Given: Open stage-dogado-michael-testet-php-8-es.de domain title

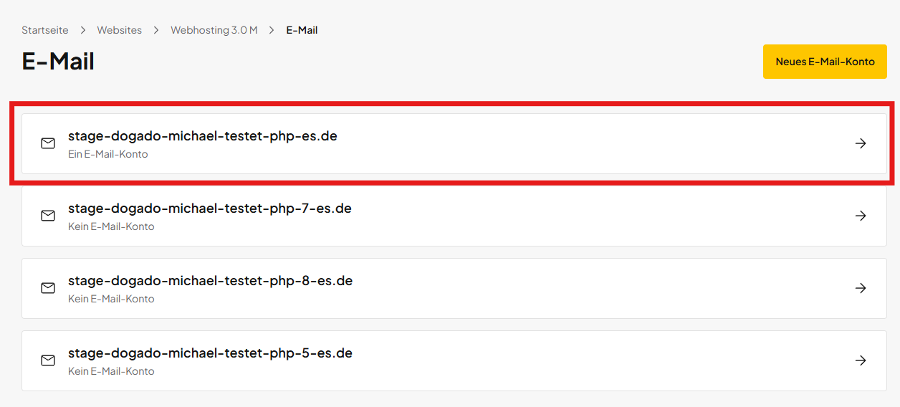Looking at the screenshot, I should (210, 281).
